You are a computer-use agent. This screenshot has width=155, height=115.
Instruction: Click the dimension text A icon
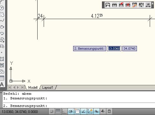coord(148,5)
